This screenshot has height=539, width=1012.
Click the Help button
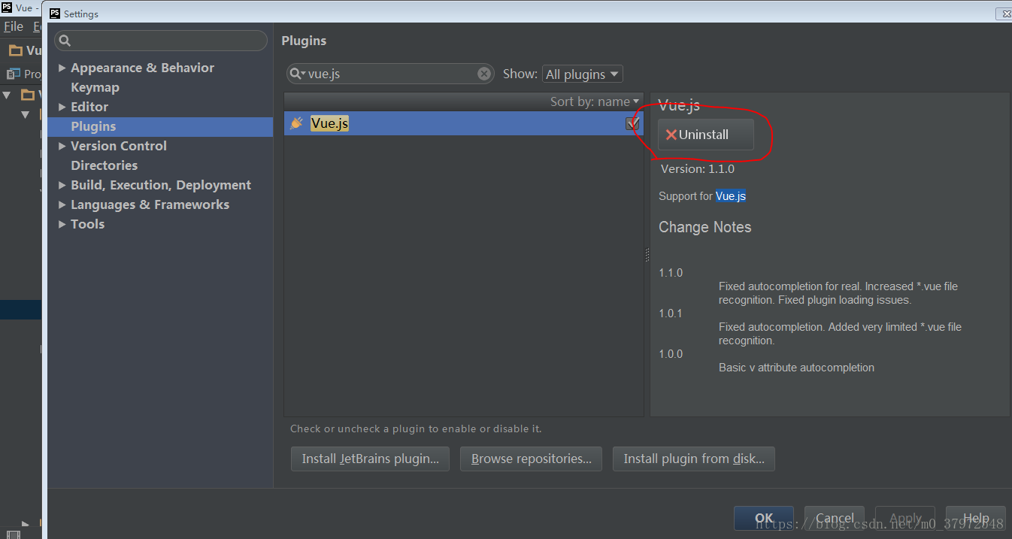(x=976, y=518)
